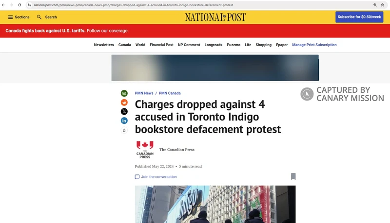Image resolution: width=390 pixels, height=223 pixels.
Task: Share article on Reddit
Action: [124, 103]
